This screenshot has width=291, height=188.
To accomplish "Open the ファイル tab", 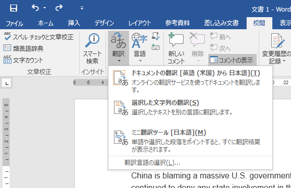I will coord(14,23).
